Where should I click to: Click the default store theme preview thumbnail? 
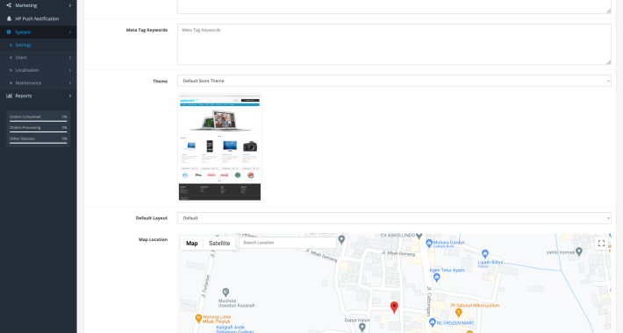(x=219, y=147)
